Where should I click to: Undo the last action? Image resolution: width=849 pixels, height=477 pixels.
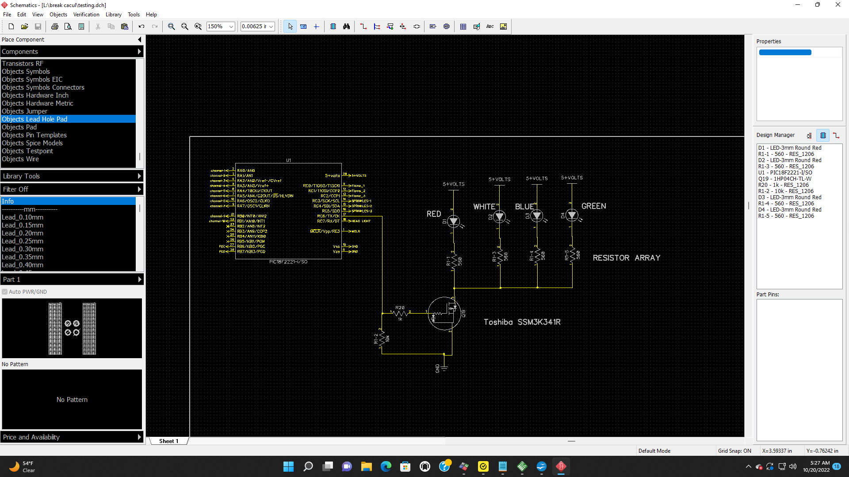pos(141,26)
